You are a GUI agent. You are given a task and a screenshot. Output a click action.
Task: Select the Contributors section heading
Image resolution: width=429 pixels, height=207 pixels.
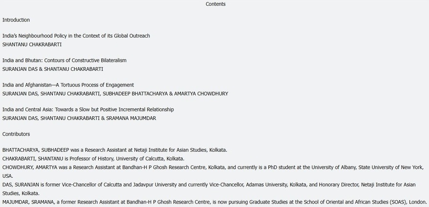coord(16,134)
